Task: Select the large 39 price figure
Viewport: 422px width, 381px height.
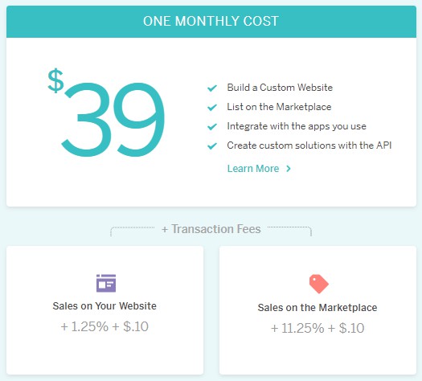Action: coord(113,119)
